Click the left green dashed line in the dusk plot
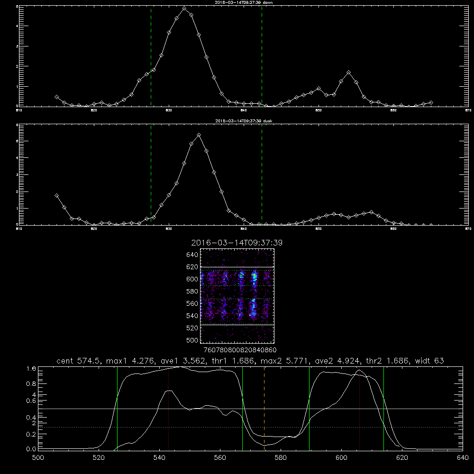Viewport: 474px width, 474px height. click(x=151, y=175)
